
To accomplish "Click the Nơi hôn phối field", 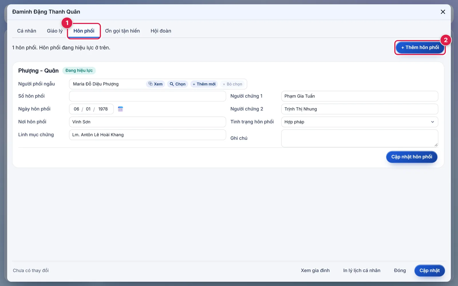I will (147, 122).
